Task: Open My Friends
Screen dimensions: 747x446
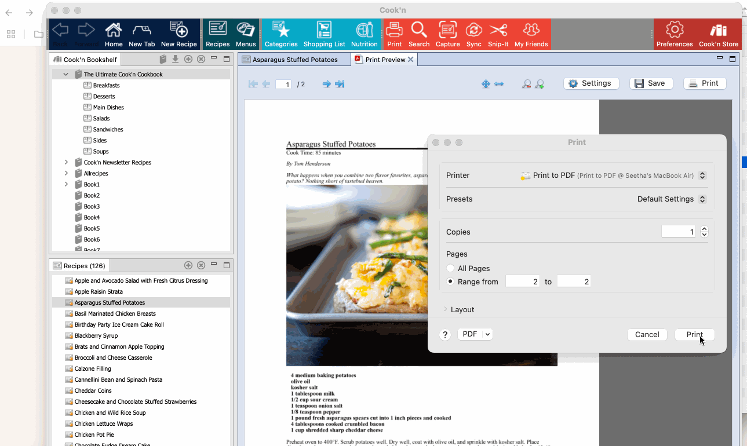Action: (x=531, y=34)
